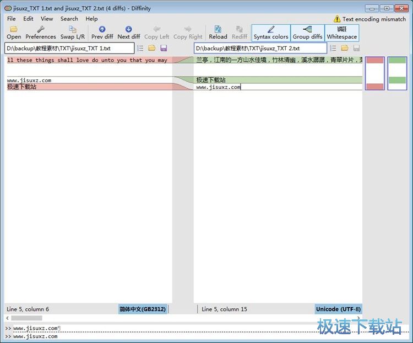Open the Search menu

click(69, 19)
